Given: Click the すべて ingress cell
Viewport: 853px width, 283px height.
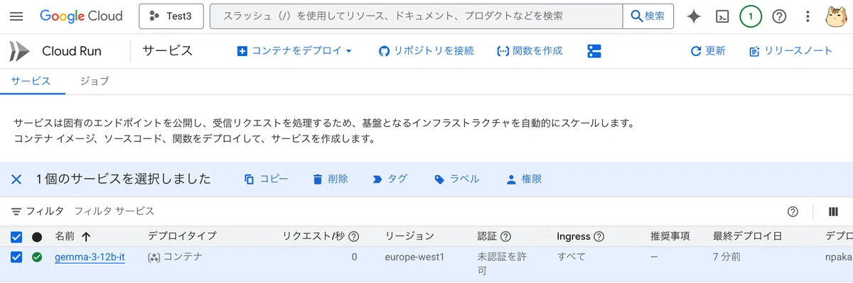Looking at the screenshot, I should (571, 257).
